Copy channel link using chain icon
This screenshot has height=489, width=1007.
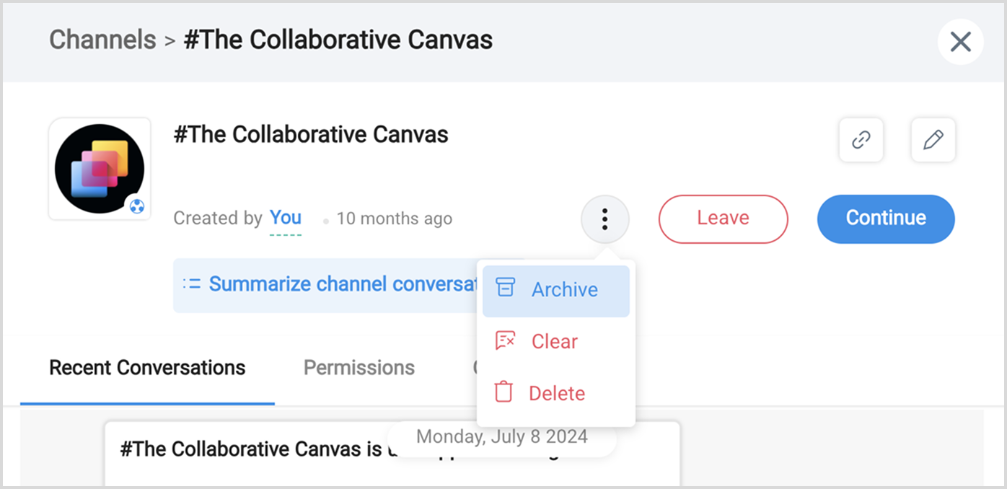point(861,140)
